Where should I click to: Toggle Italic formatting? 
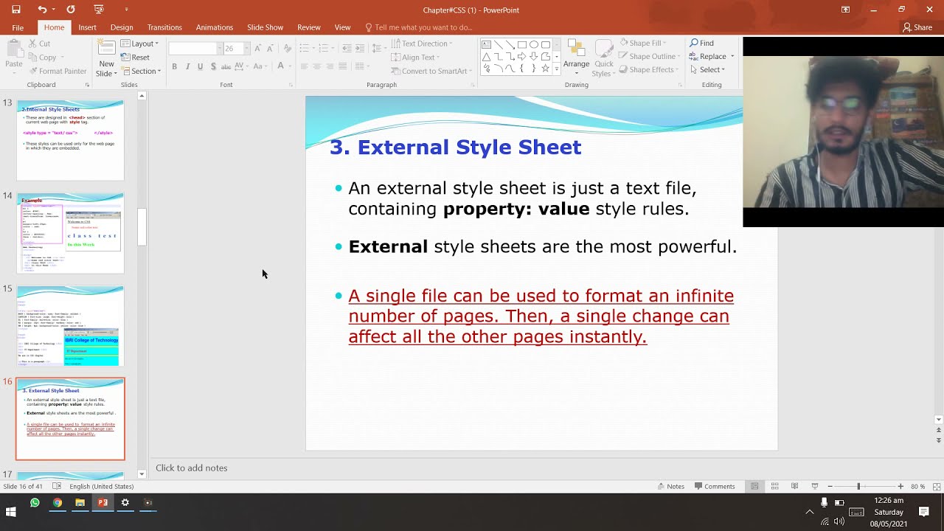[187, 66]
